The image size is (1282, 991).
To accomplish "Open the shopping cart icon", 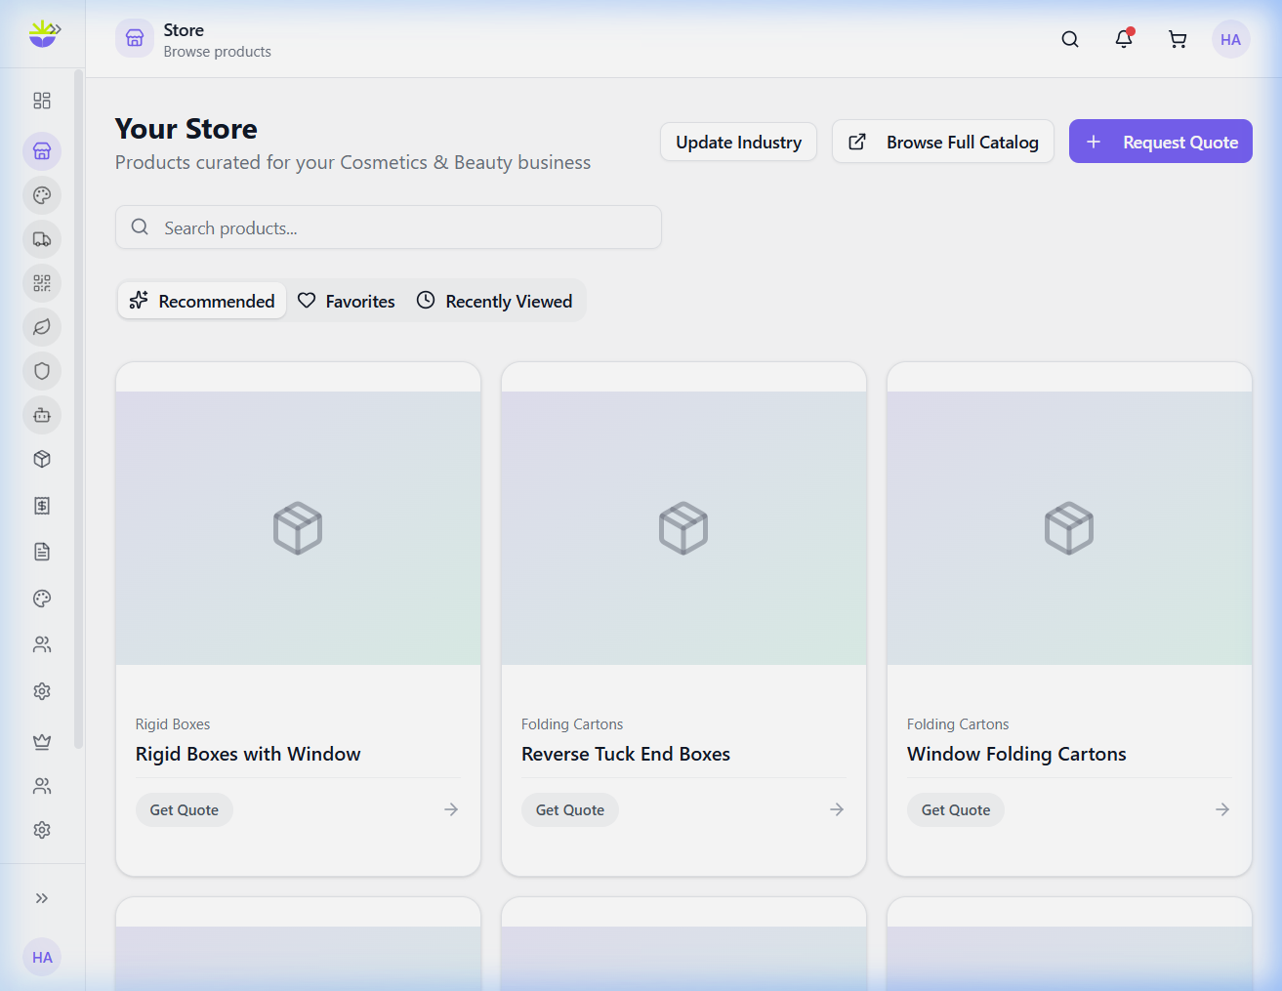I will pyautogui.click(x=1178, y=39).
